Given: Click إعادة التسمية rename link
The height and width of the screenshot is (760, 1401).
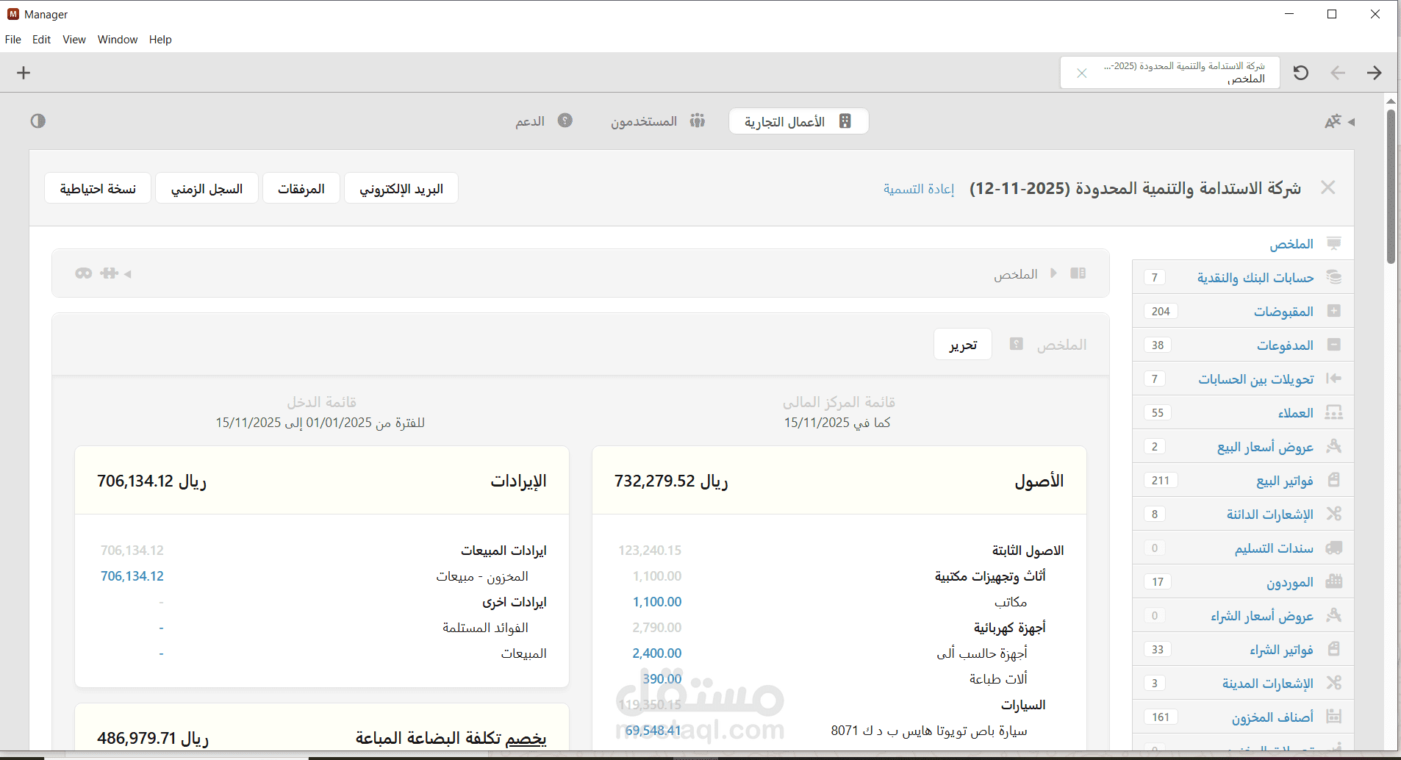Looking at the screenshot, I should (x=919, y=189).
